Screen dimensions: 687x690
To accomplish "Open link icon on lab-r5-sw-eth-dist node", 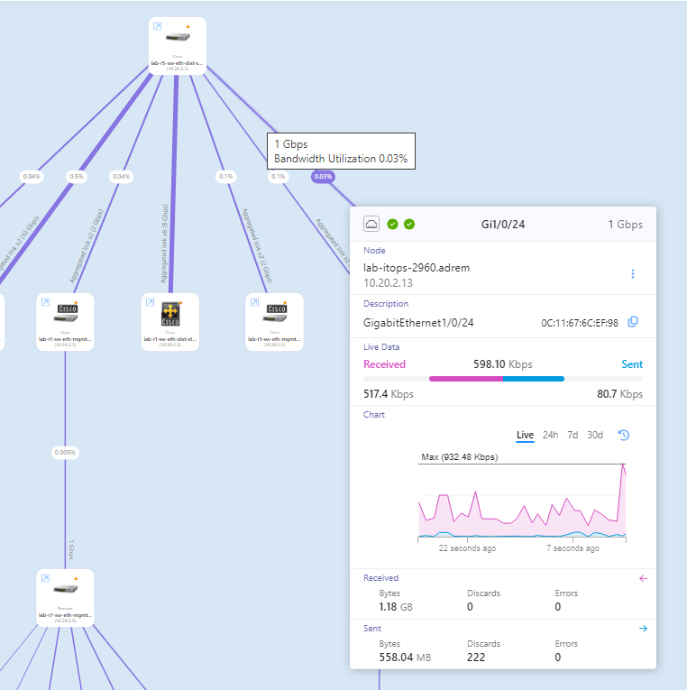I will pos(157,26).
